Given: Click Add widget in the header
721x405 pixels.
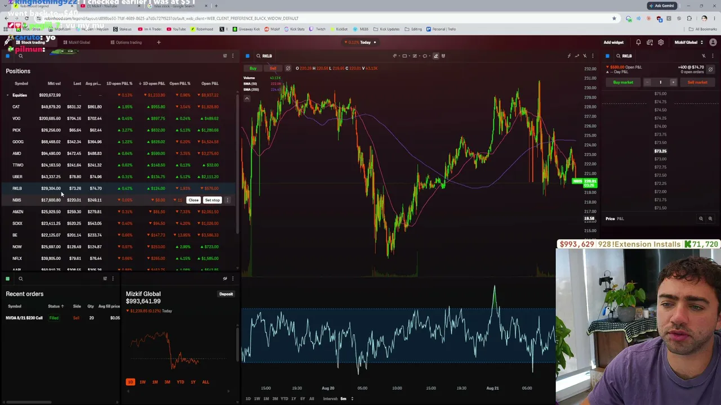Looking at the screenshot, I should pos(613,42).
